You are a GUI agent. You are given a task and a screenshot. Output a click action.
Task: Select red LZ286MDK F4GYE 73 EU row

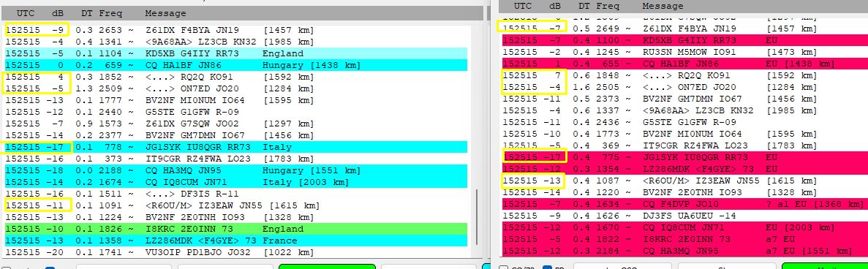coord(684,168)
